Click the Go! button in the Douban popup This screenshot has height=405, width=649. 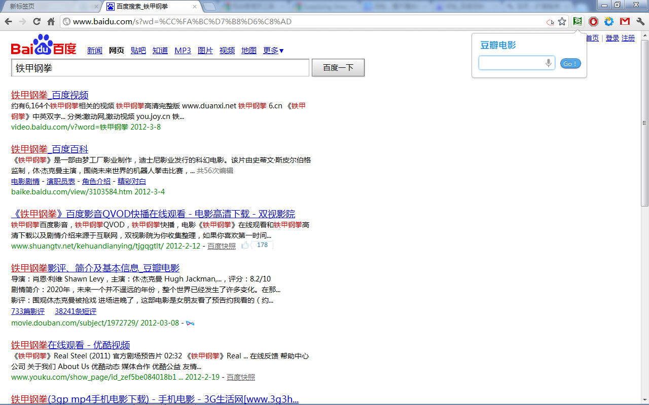point(570,63)
